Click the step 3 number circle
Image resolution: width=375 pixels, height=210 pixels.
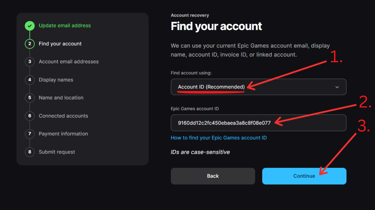(30, 62)
